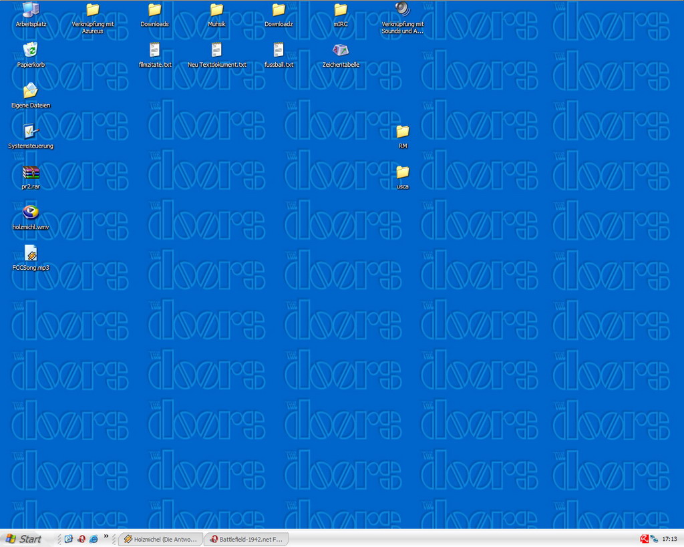Expand the quick launch overflow chevron
This screenshot has height=547, width=684.
106,536
